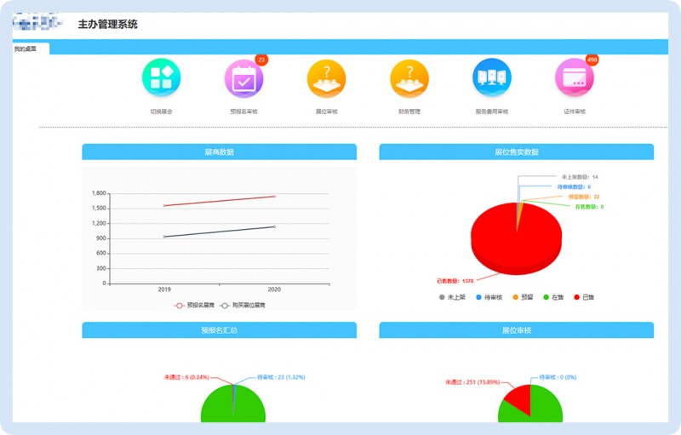Open the 预报名审核 calendar-check icon
Image resolution: width=681 pixels, height=435 pixels.
coord(243,78)
